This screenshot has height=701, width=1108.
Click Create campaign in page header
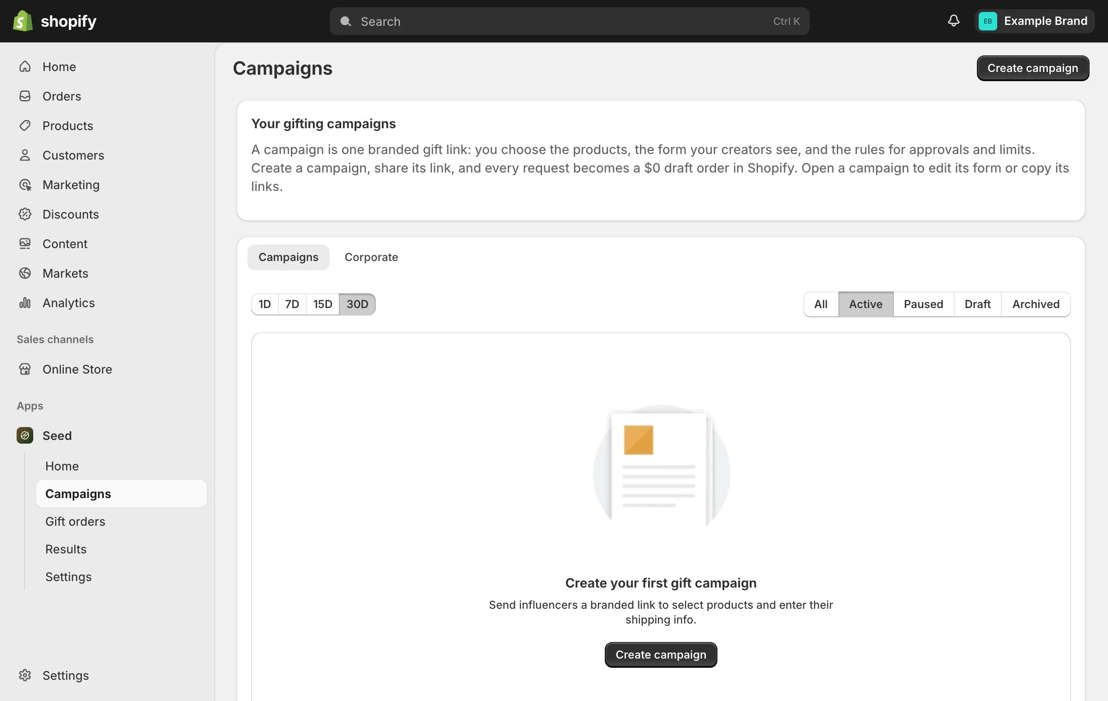[x=1033, y=68]
